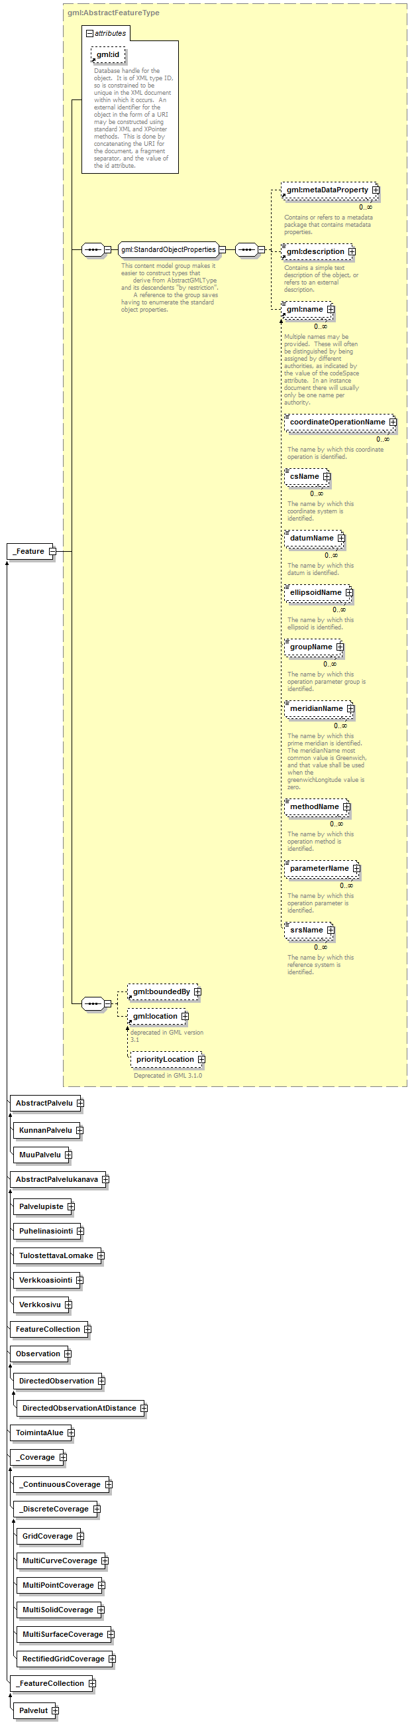Select the ToimintaAlue element label
Image resolution: width=414 pixels, height=1725 pixels.
[x=40, y=1433]
